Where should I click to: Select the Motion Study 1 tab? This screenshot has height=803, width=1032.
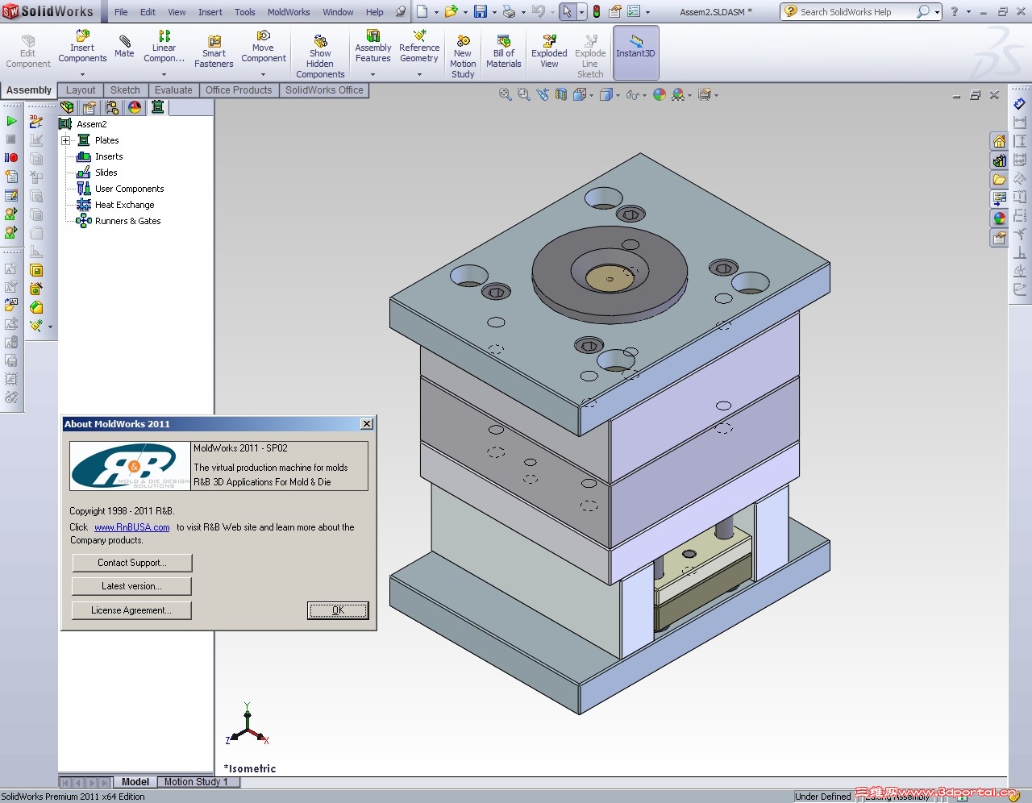[x=196, y=782]
